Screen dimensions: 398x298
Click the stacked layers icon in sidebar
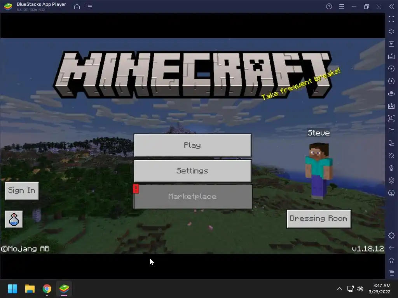(x=391, y=180)
